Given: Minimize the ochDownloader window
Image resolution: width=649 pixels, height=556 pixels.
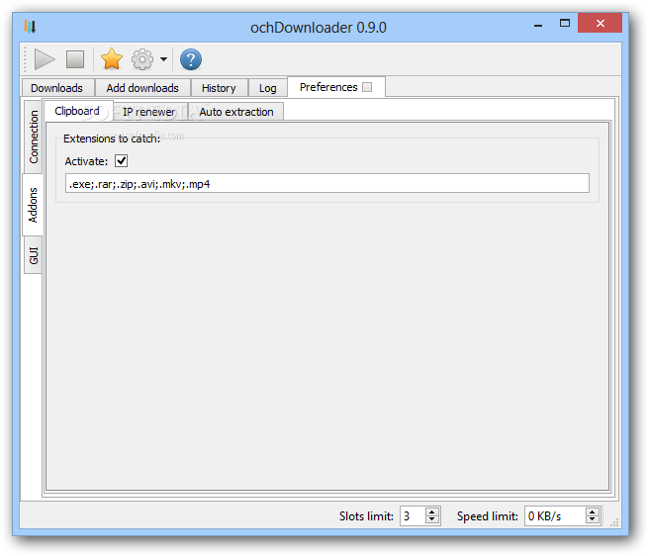Looking at the screenshot, I should (x=538, y=24).
